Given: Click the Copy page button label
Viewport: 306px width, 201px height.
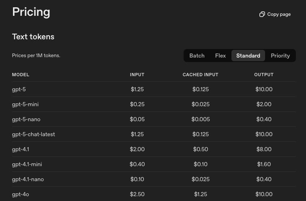Looking at the screenshot, I should (x=279, y=14).
